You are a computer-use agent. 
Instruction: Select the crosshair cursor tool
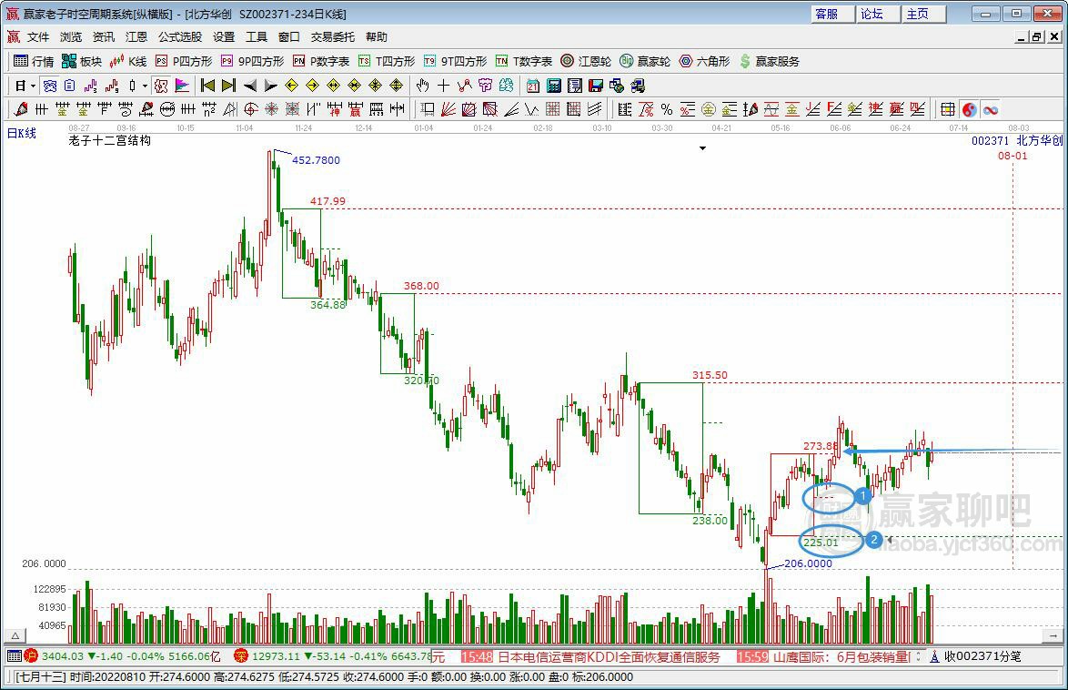tap(443, 86)
